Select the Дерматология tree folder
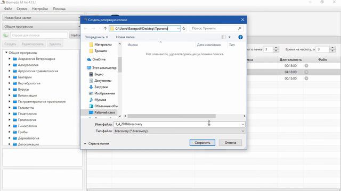 click(26, 138)
